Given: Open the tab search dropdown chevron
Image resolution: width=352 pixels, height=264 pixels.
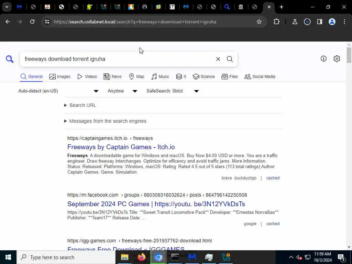Looking at the screenshot, I should 7,7.
